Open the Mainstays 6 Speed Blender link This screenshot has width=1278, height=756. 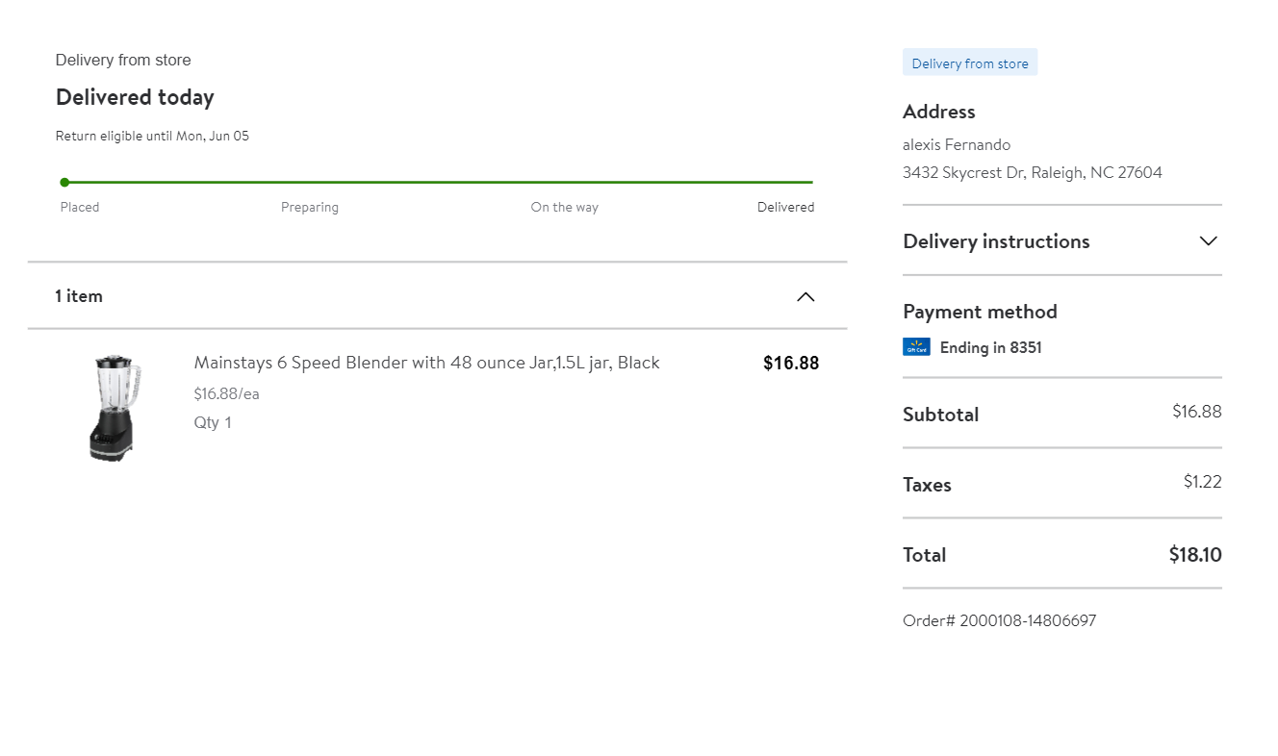pyautogui.click(x=426, y=363)
